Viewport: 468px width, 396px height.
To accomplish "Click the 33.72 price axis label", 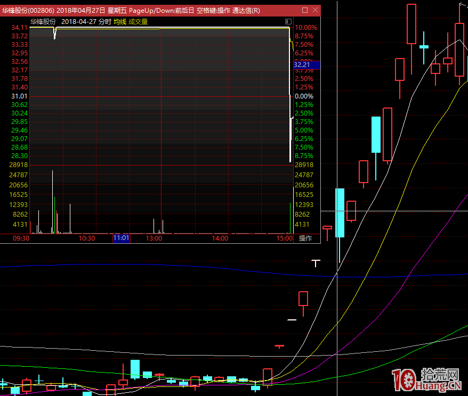I will 19,36.
